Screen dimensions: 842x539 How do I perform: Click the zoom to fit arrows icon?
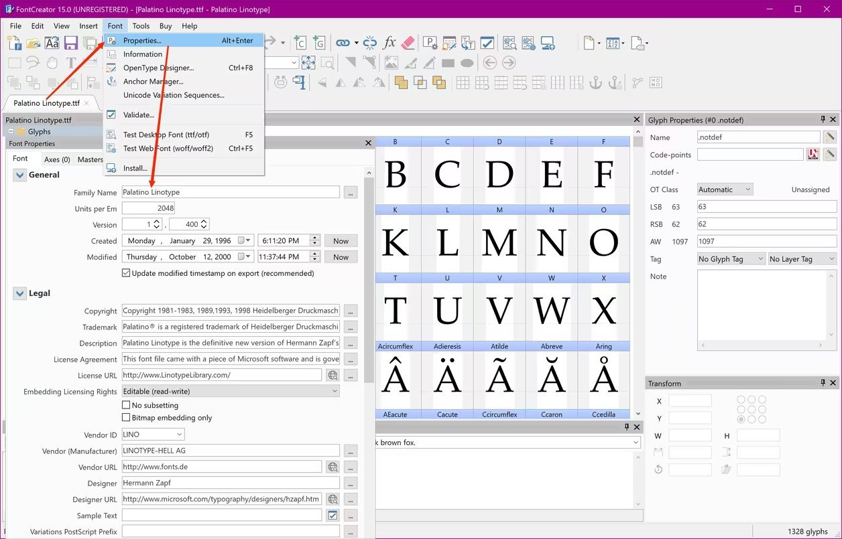click(x=308, y=63)
